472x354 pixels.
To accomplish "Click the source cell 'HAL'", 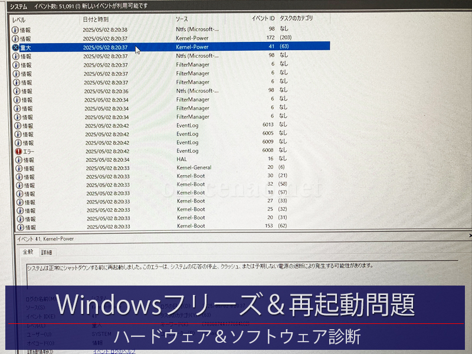I will (182, 159).
